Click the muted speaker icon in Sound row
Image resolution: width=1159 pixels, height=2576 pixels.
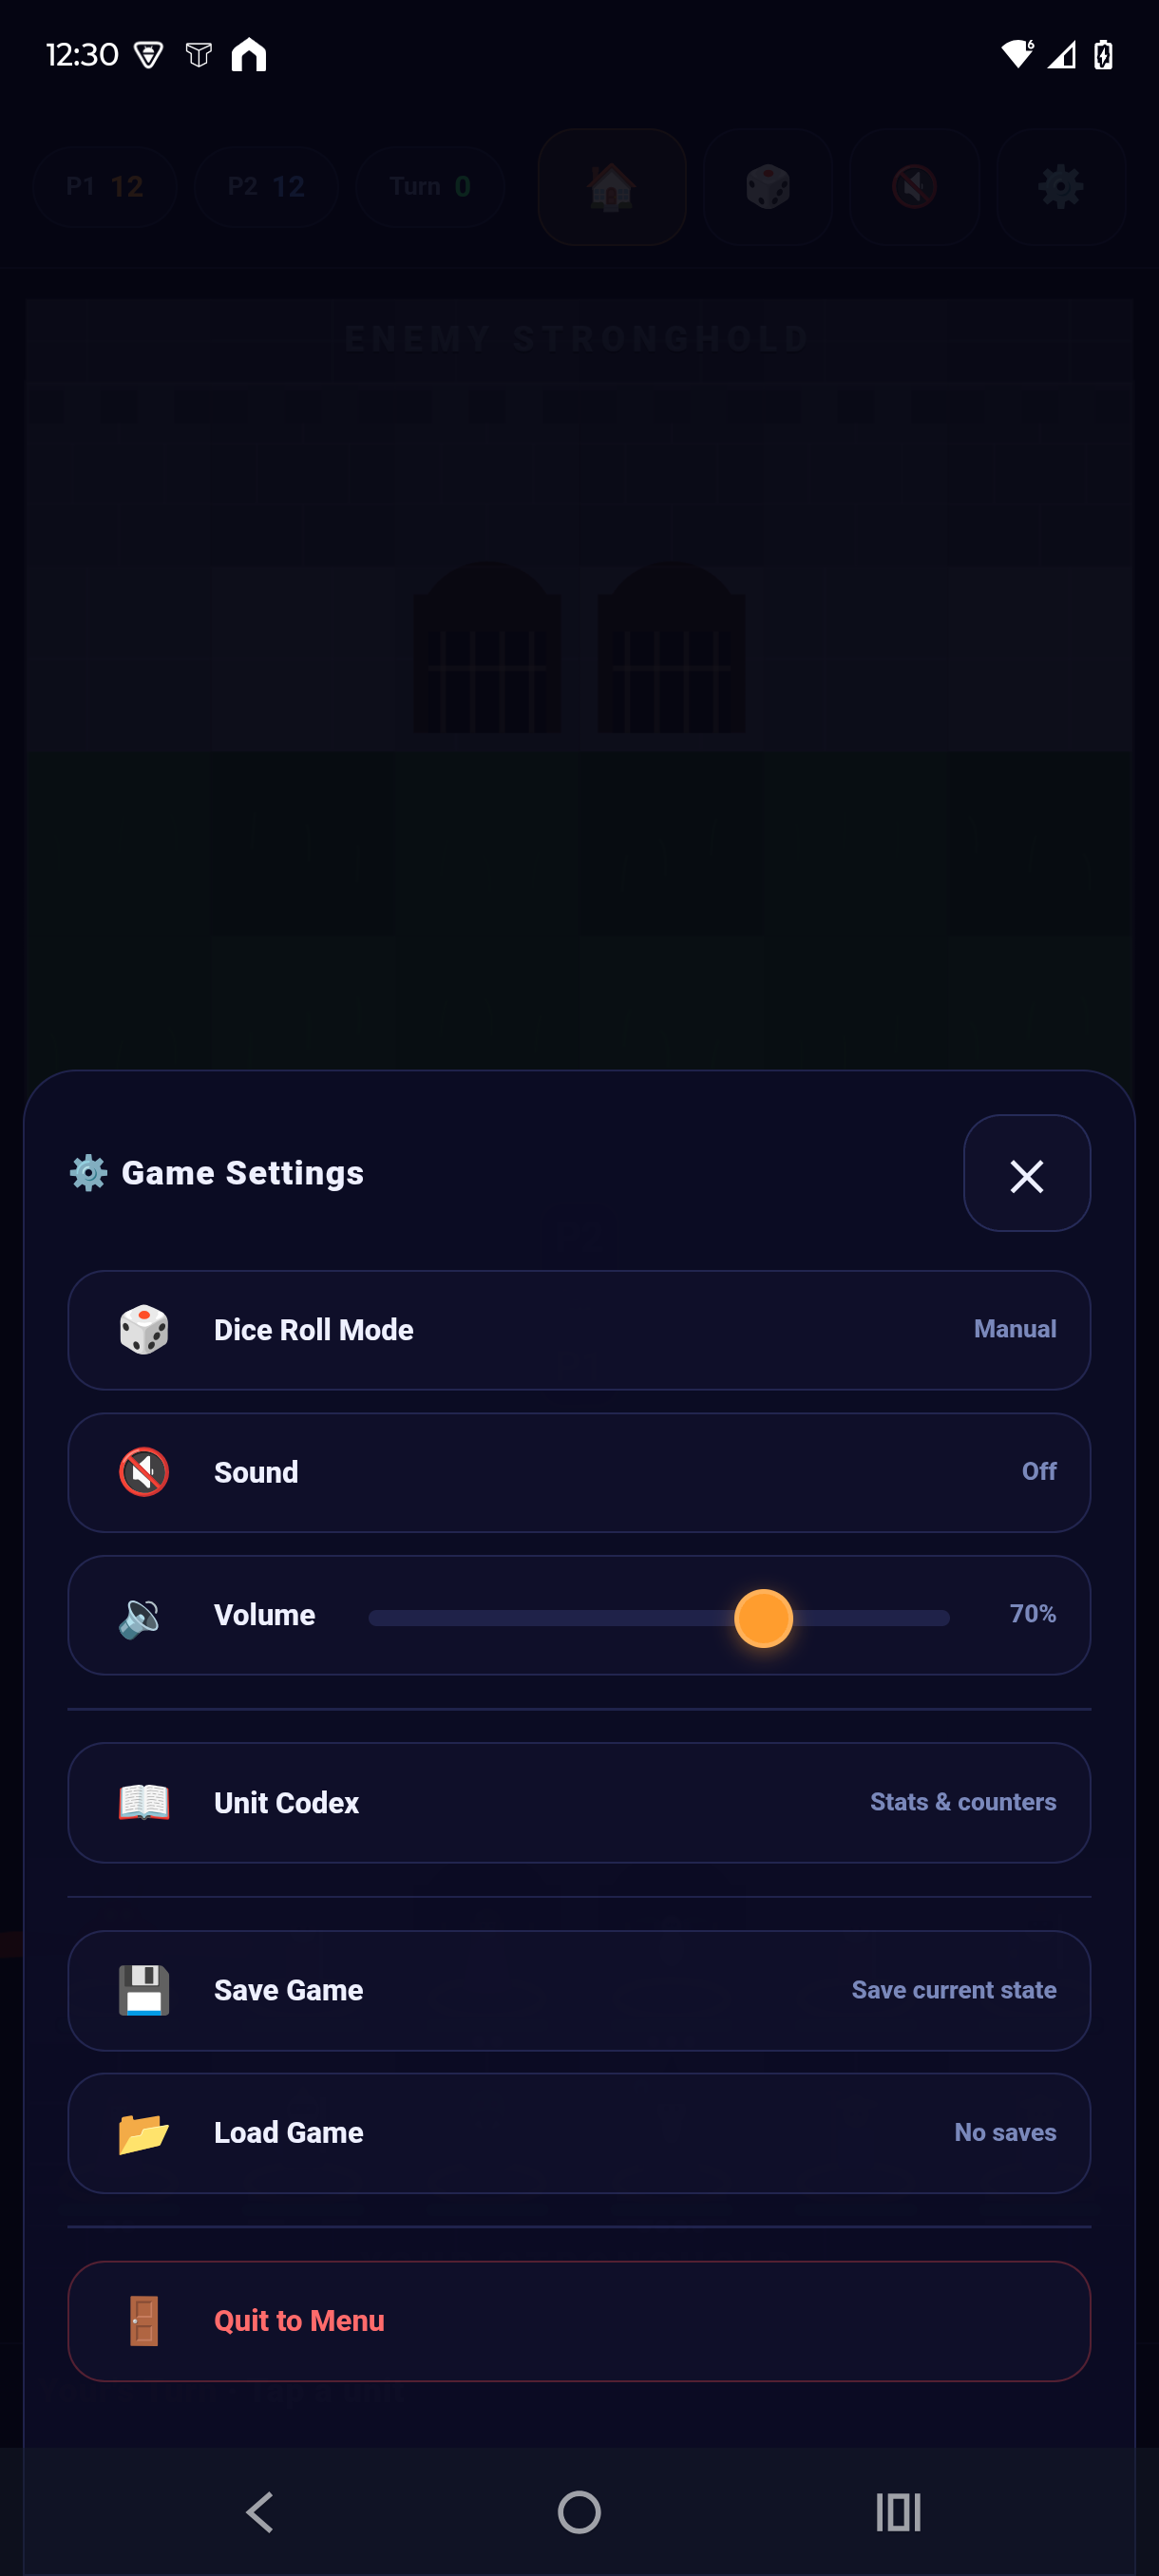pos(144,1472)
